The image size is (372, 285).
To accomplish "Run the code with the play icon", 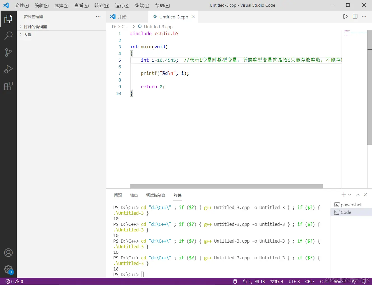I will pyautogui.click(x=346, y=16).
